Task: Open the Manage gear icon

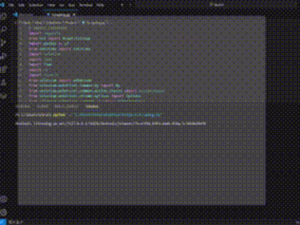Action: click(4, 212)
